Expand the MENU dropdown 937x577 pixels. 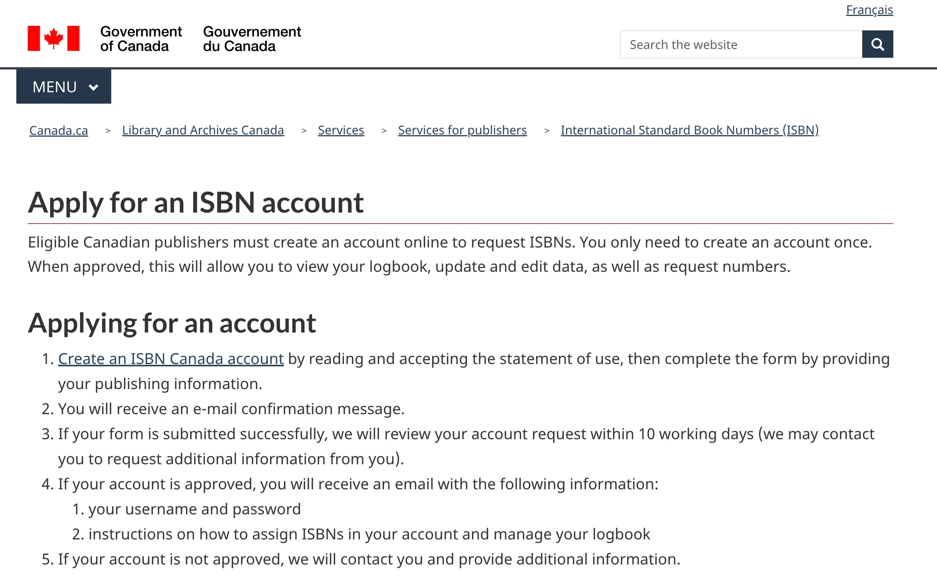(x=64, y=87)
